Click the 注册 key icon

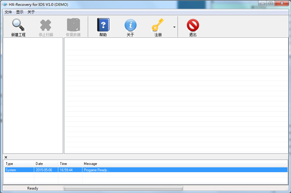point(158,25)
